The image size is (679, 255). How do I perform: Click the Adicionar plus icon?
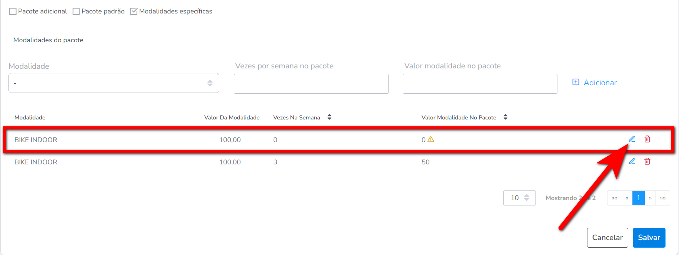pos(576,82)
